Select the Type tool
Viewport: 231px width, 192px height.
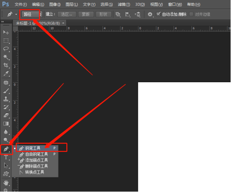tap(6, 157)
